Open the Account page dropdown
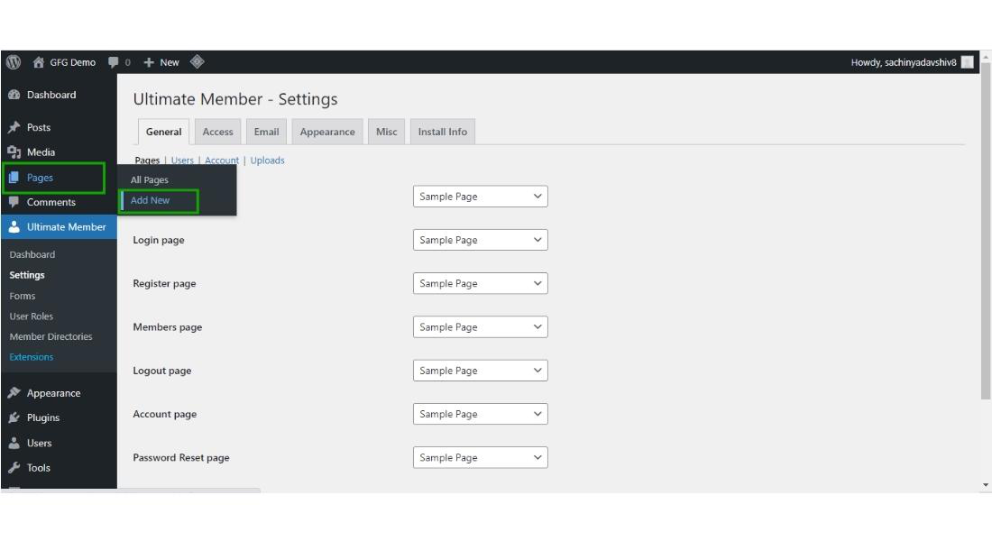Screen dimensions: 992x541 tap(480, 414)
